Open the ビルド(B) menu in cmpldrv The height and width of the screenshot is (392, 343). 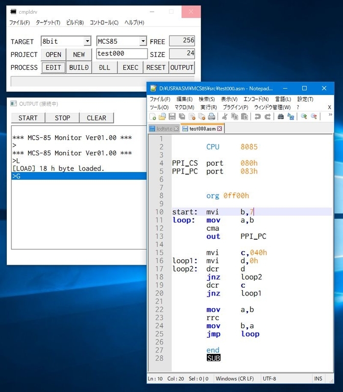tap(75, 23)
